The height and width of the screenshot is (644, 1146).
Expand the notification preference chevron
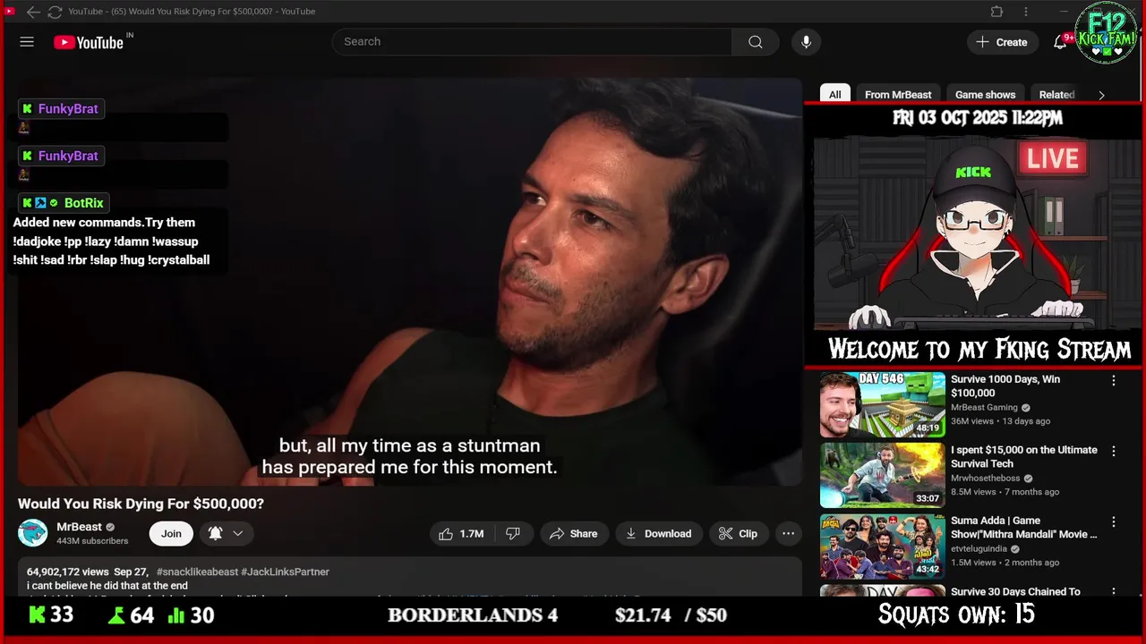[238, 533]
